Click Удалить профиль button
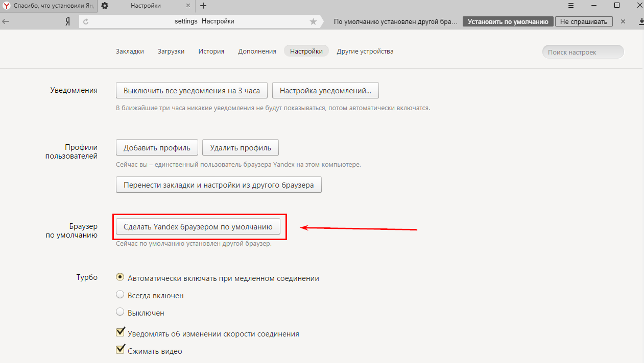644x363 pixels. [x=241, y=148]
